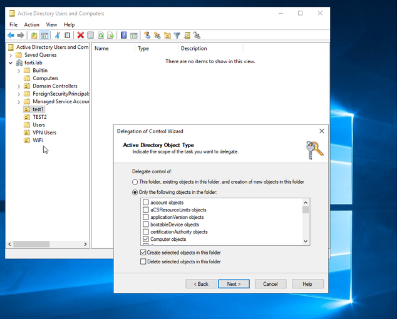Click the Create New User toolbar icon
This screenshot has height=319, width=397.
point(147,36)
